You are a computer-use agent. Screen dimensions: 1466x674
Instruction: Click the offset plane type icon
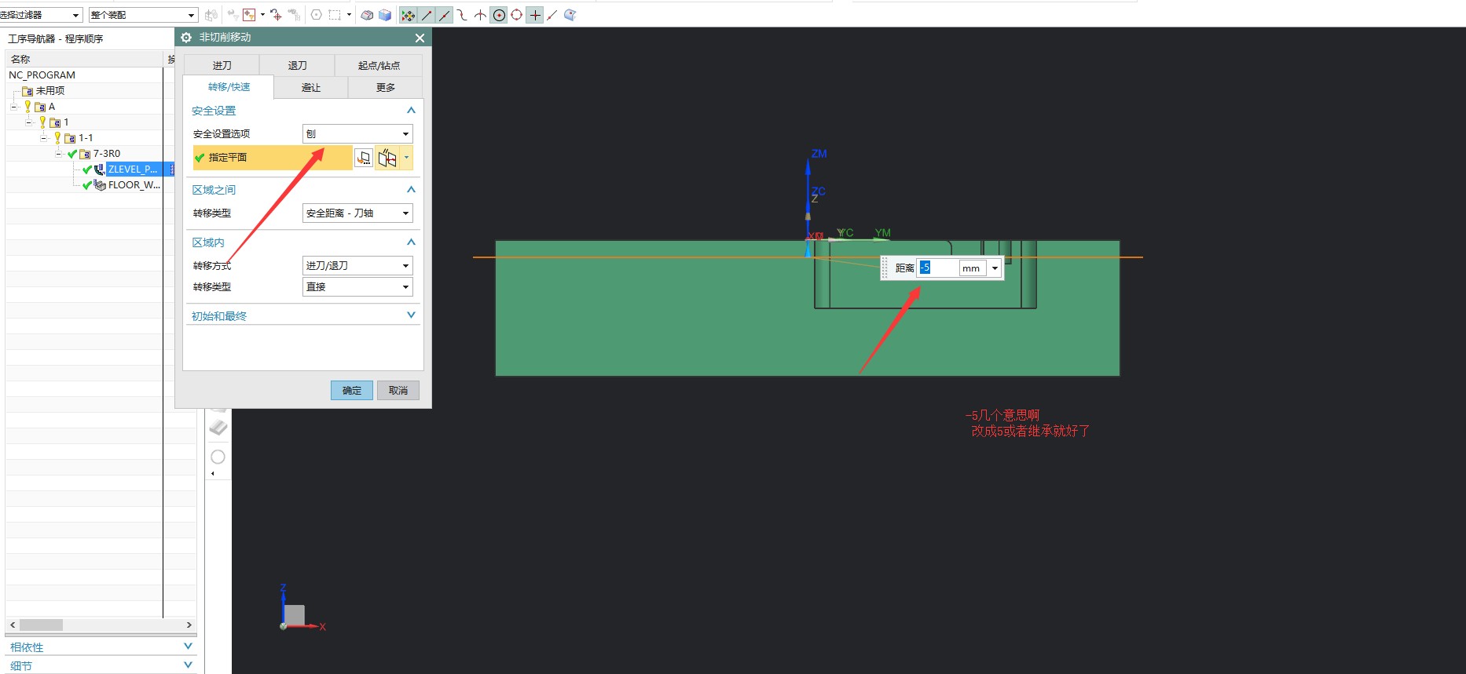click(x=387, y=158)
